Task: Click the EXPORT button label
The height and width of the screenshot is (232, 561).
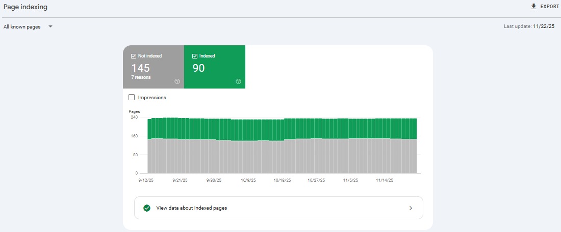Action: [550, 7]
